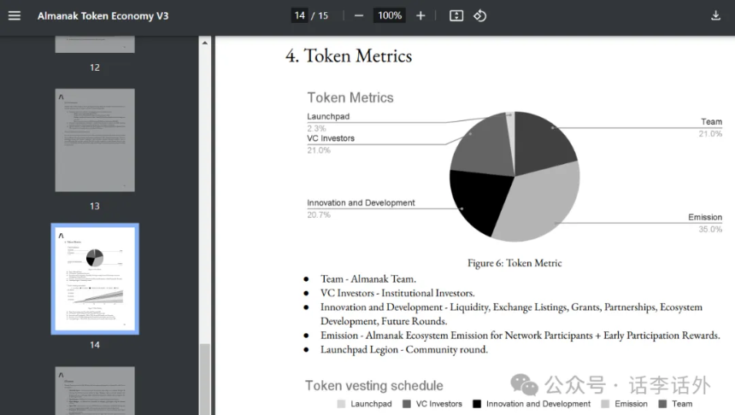Click the VC Investors pie chart label
Viewport: 735px width, 415px height.
[331, 138]
